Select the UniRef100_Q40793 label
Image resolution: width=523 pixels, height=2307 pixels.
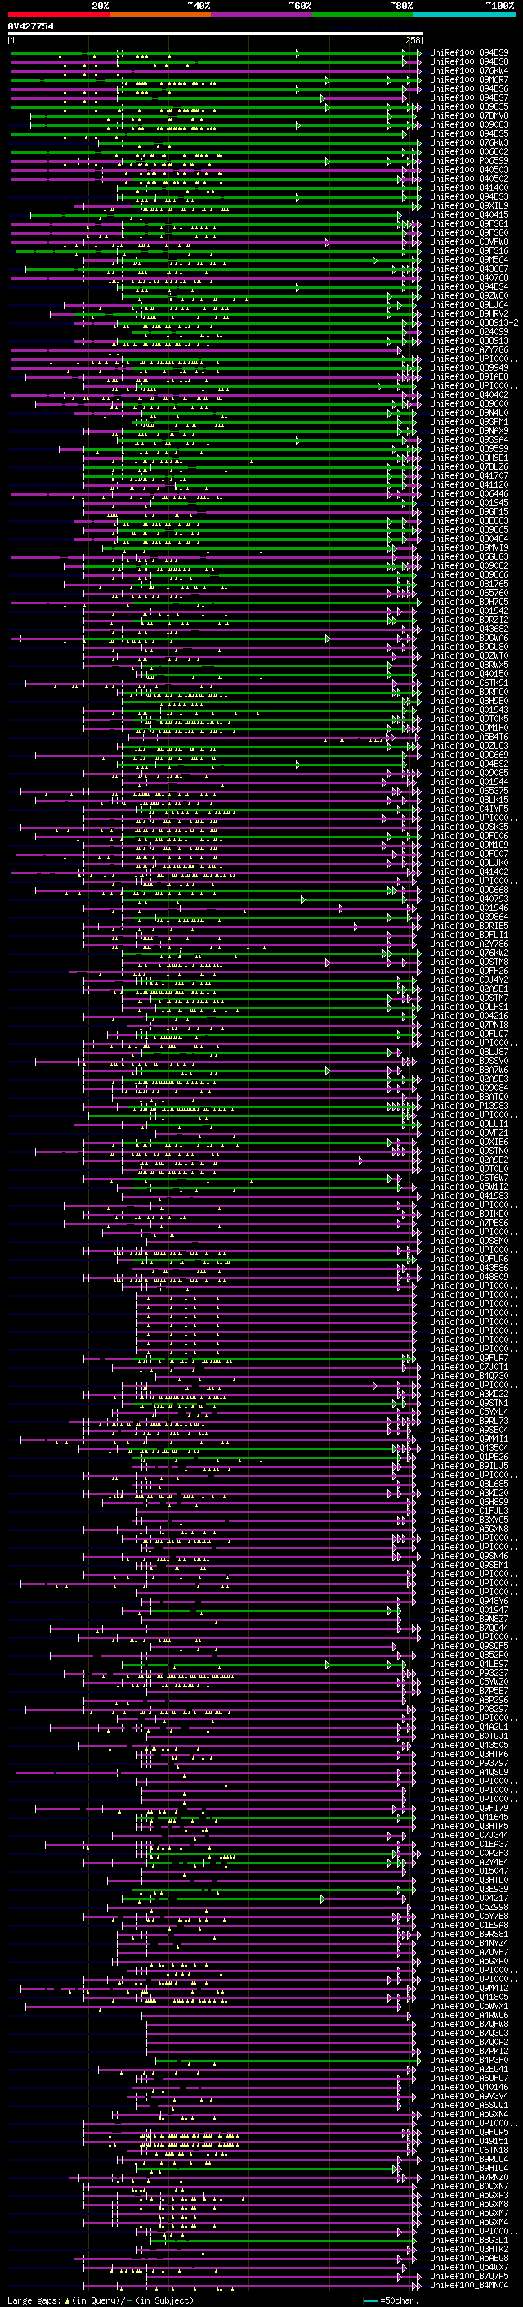[469, 899]
